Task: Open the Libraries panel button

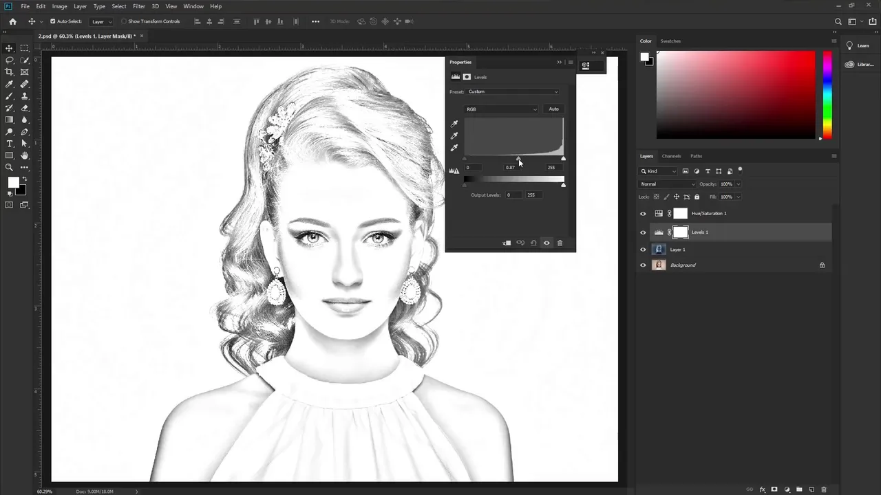Action: [859, 65]
